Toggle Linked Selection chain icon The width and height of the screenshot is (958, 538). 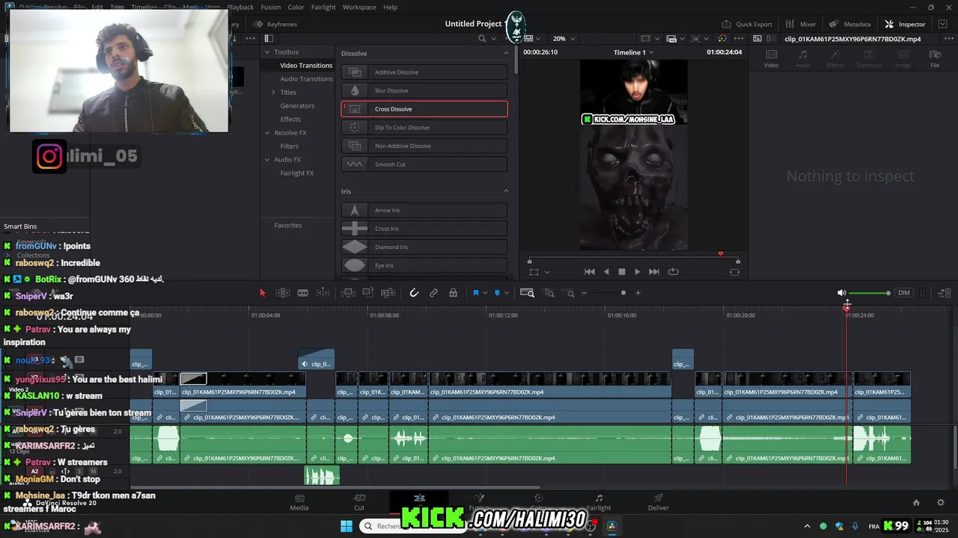(x=433, y=293)
